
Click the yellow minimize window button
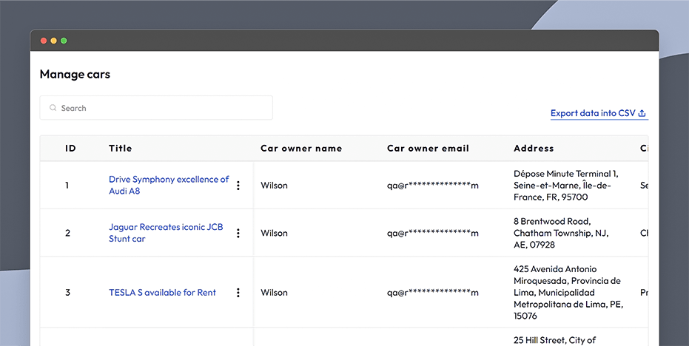coord(53,41)
